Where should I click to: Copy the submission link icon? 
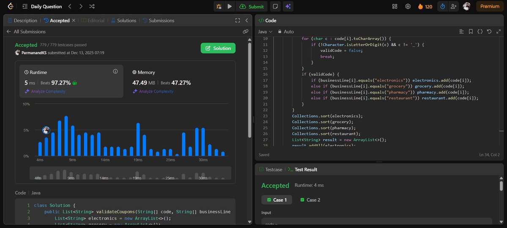(x=245, y=32)
